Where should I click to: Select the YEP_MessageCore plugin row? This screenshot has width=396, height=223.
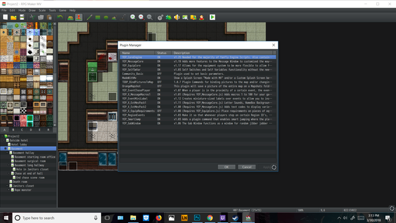[198, 61]
